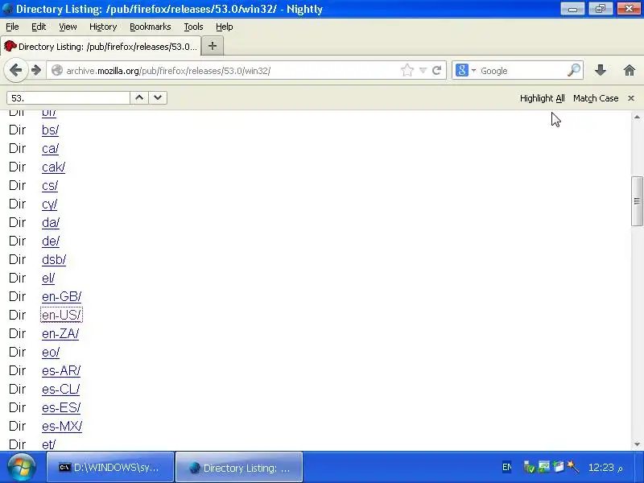
Task: Open the Bookmarks menu
Action: tap(151, 27)
